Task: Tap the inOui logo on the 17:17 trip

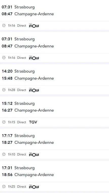Action: click(x=34, y=154)
